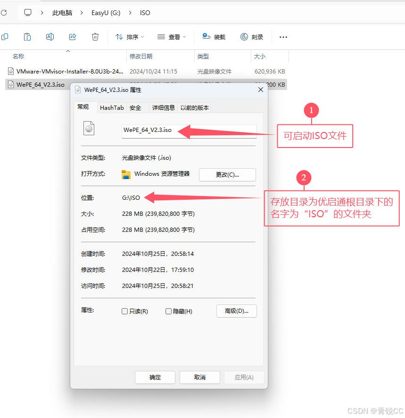
Task: Click the 占用空间 228 MB value
Action: point(158,230)
